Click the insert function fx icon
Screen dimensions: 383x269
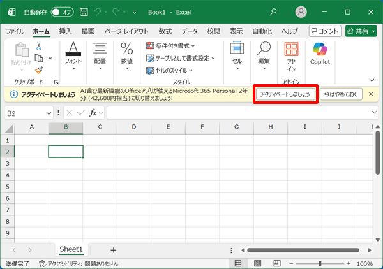93,113
